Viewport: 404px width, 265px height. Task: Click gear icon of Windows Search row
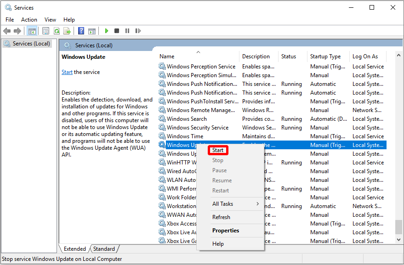coord(162,119)
